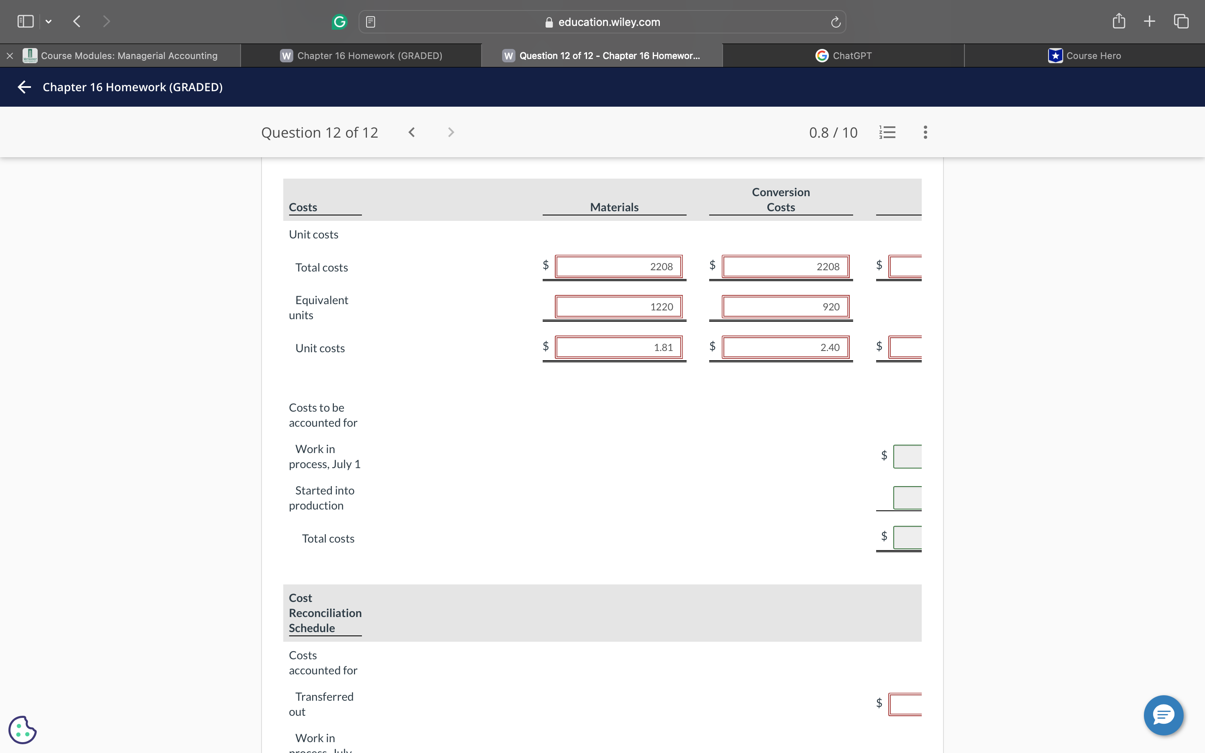Open the three-dot more options menu

pyautogui.click(x=925, y=133)
